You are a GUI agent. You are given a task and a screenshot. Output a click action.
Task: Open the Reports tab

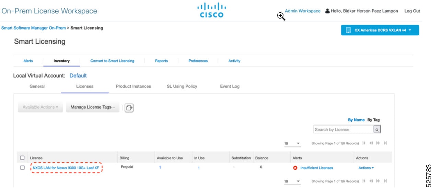161,61
